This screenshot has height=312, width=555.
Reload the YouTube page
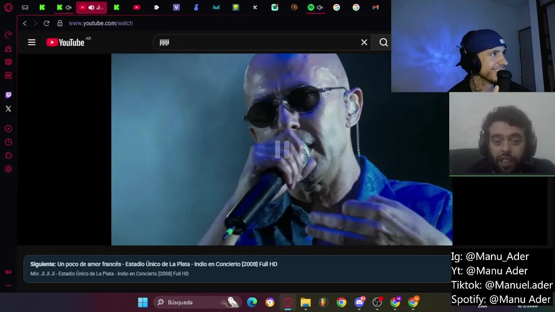46,23
